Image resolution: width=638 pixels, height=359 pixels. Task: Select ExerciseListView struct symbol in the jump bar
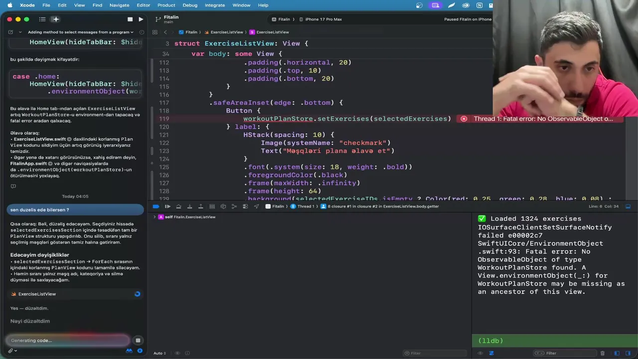269,32
